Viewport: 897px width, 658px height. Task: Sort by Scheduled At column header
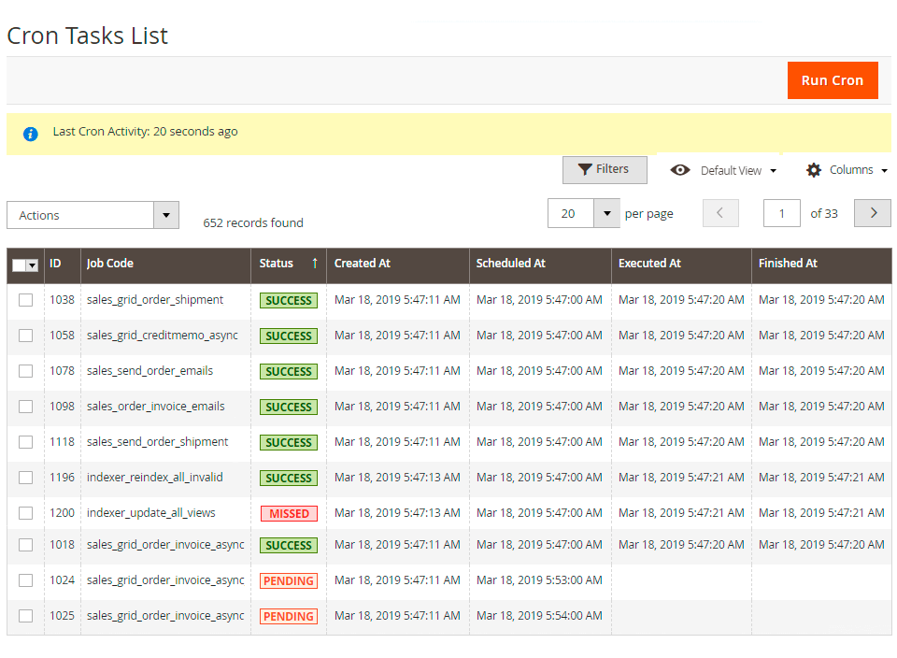pyautogui.click(x=510, y=264)
